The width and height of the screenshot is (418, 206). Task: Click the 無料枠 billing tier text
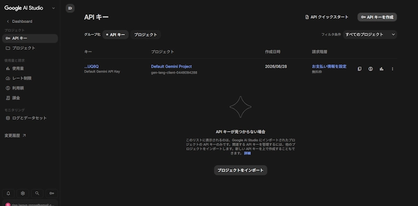click(317, 72)
